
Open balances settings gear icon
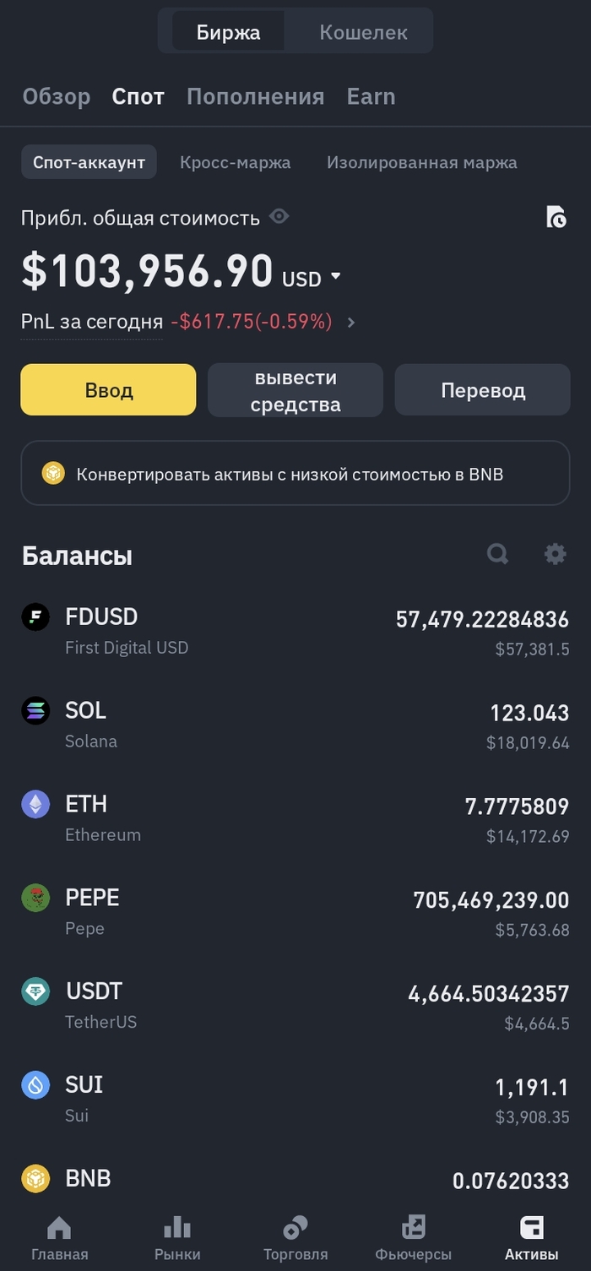[555, 554]
